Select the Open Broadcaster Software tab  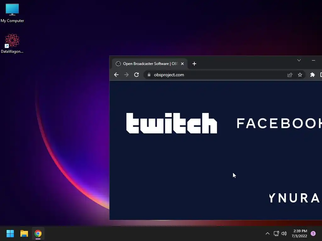pos(149,64)
